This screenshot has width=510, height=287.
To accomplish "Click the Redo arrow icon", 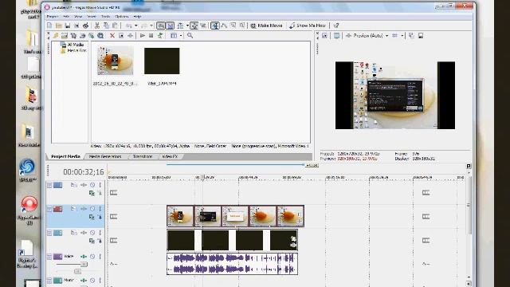I will 144,26.
